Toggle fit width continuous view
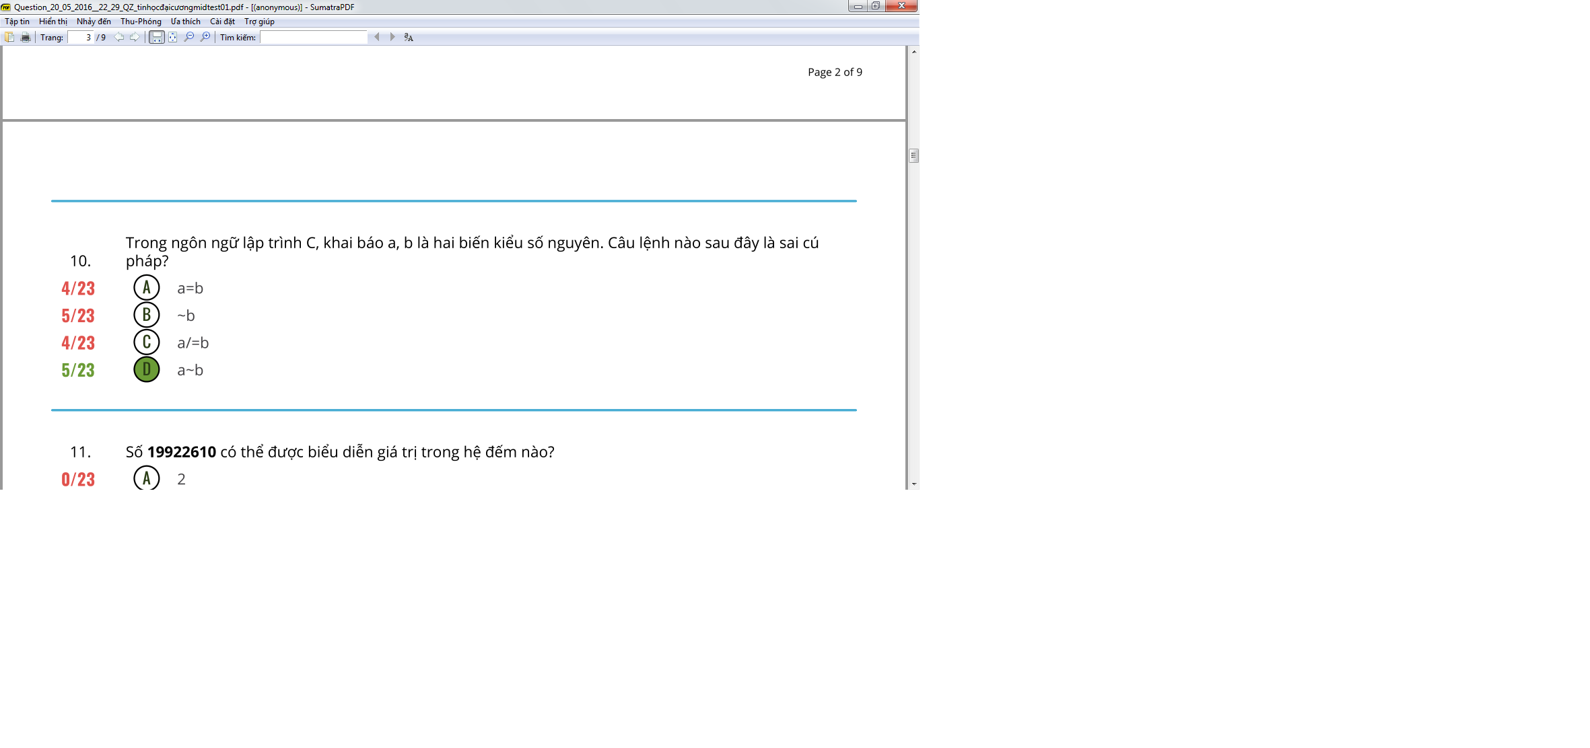The image size is (1590, 748). click(x=156, y=37)
